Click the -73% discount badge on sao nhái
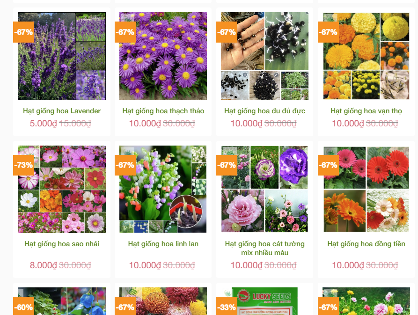Image resolution: width=418 pixels, height=315 pixels. 24,165
